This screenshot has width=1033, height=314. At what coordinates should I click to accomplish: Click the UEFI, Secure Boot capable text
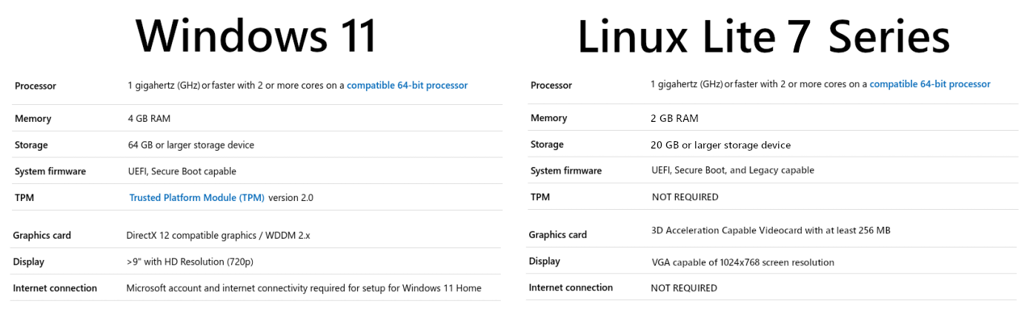182,171
